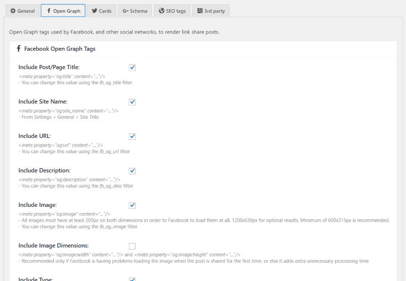
Task: Uncheck the Include Description checkbox
Action: (132, 171)
